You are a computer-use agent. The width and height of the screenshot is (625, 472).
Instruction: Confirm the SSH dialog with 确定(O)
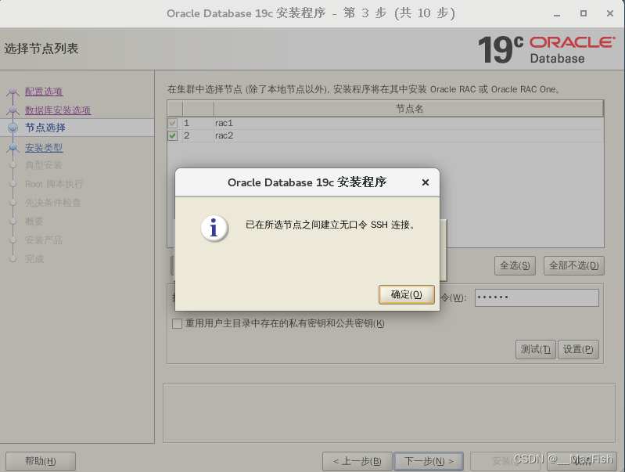point(406,294)
